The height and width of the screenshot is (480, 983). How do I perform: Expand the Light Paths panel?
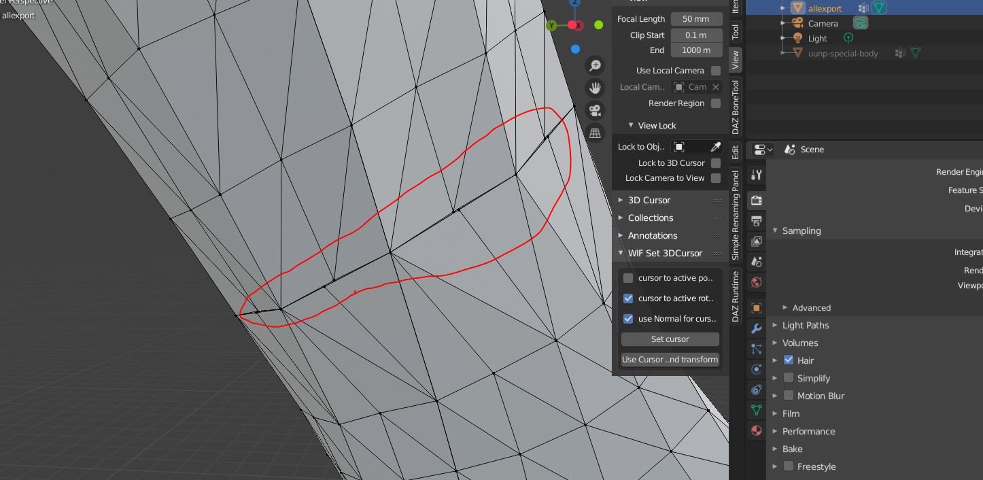[775, 325]
